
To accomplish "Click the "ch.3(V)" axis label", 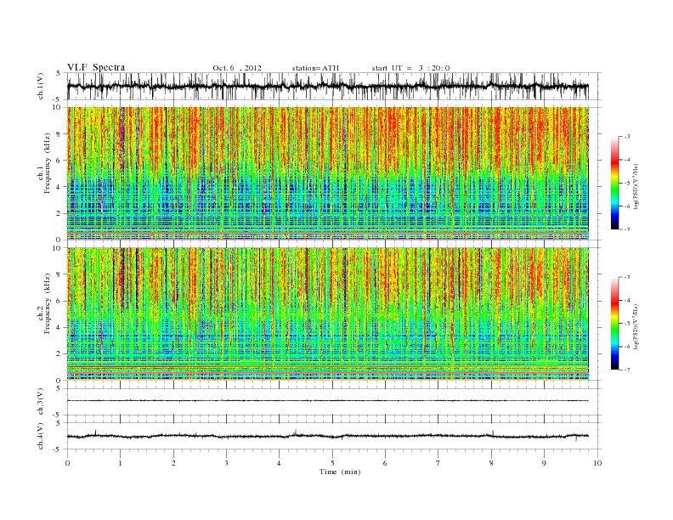I will 41,401.
